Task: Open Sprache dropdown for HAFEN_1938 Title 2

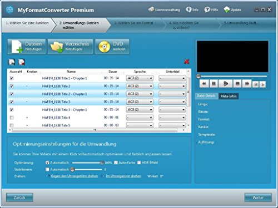Action: click(x=140, y=86)
